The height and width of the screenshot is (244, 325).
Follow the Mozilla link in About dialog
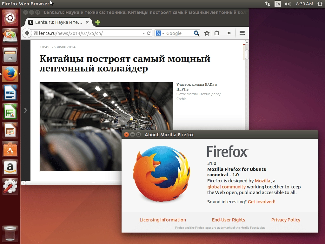tap(262, 181)
